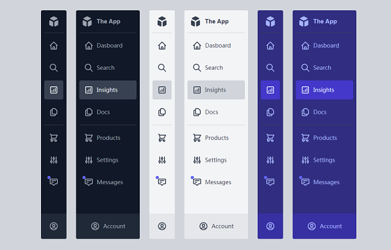391x250 pixels.
Task: Click search icon in purple collapsed sidebar
Action: coord(270,68)
